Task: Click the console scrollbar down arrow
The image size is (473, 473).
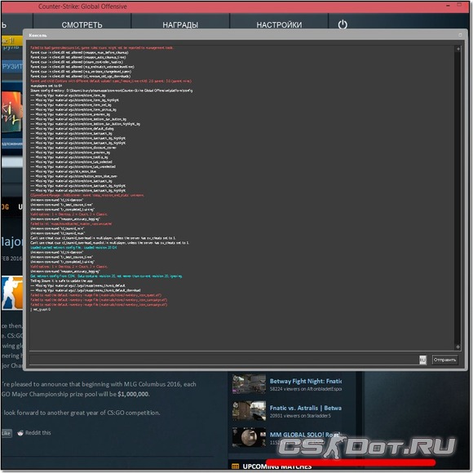Action: pos(458,347)
